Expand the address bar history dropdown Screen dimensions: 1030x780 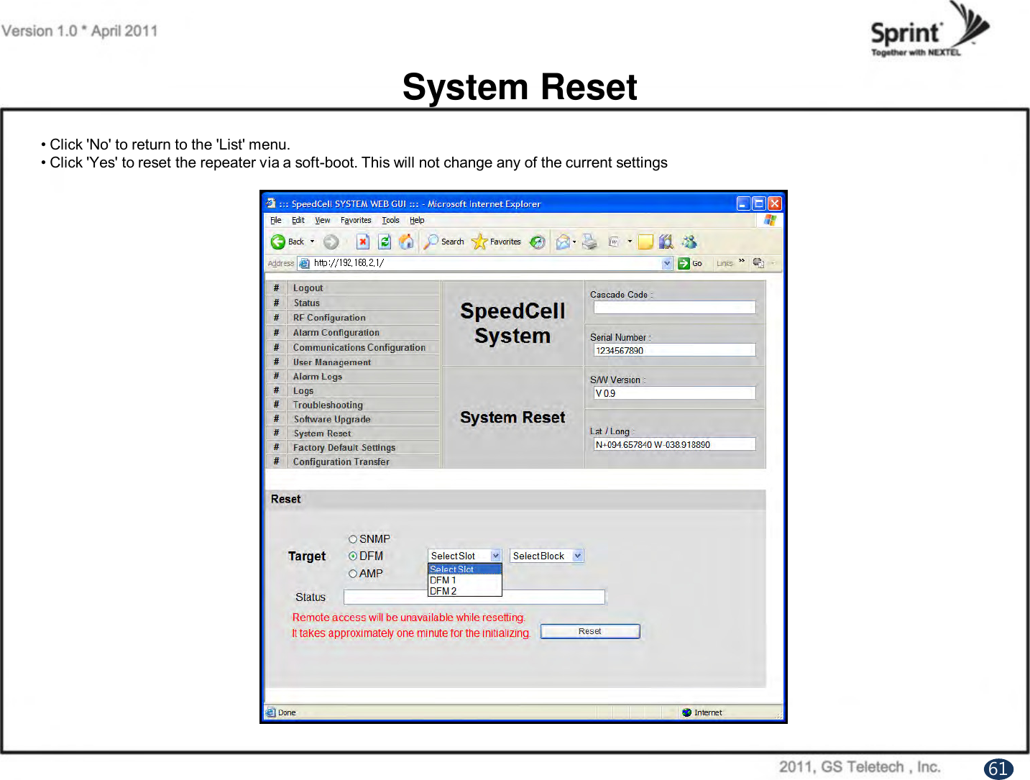667,263
